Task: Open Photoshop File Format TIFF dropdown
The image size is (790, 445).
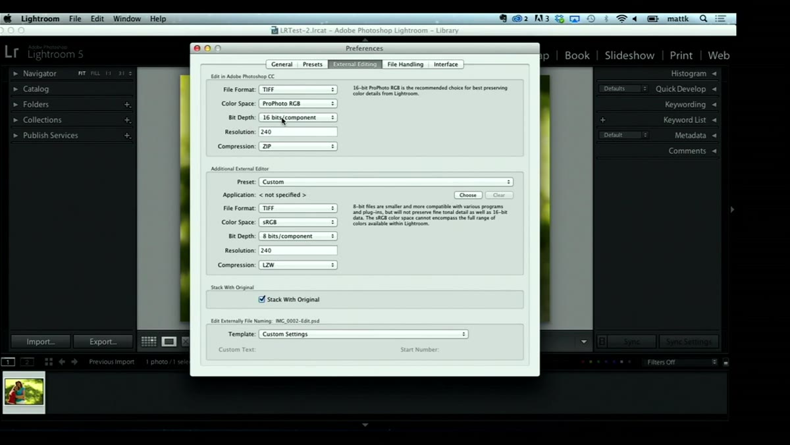Action: [x=298, y=90]
